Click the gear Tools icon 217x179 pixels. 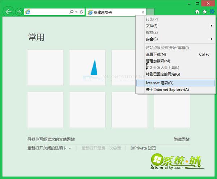pyautogui.click(x=212, y=12)
